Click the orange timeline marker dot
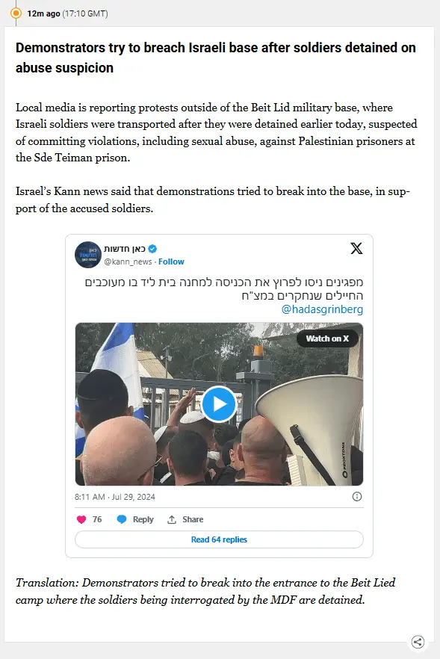440x659 pixels. point(16,13)
